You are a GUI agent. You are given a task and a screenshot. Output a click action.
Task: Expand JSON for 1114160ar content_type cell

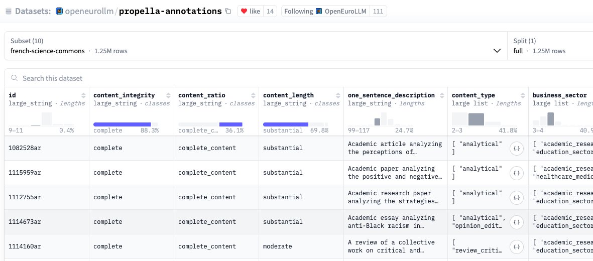516,246
